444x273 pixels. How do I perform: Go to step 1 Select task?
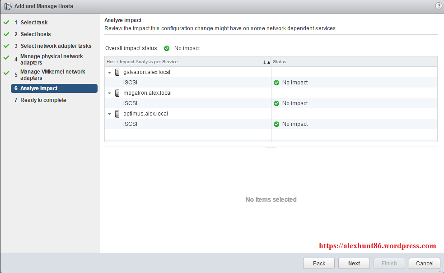pyautogui.click(x=34, y=23)
